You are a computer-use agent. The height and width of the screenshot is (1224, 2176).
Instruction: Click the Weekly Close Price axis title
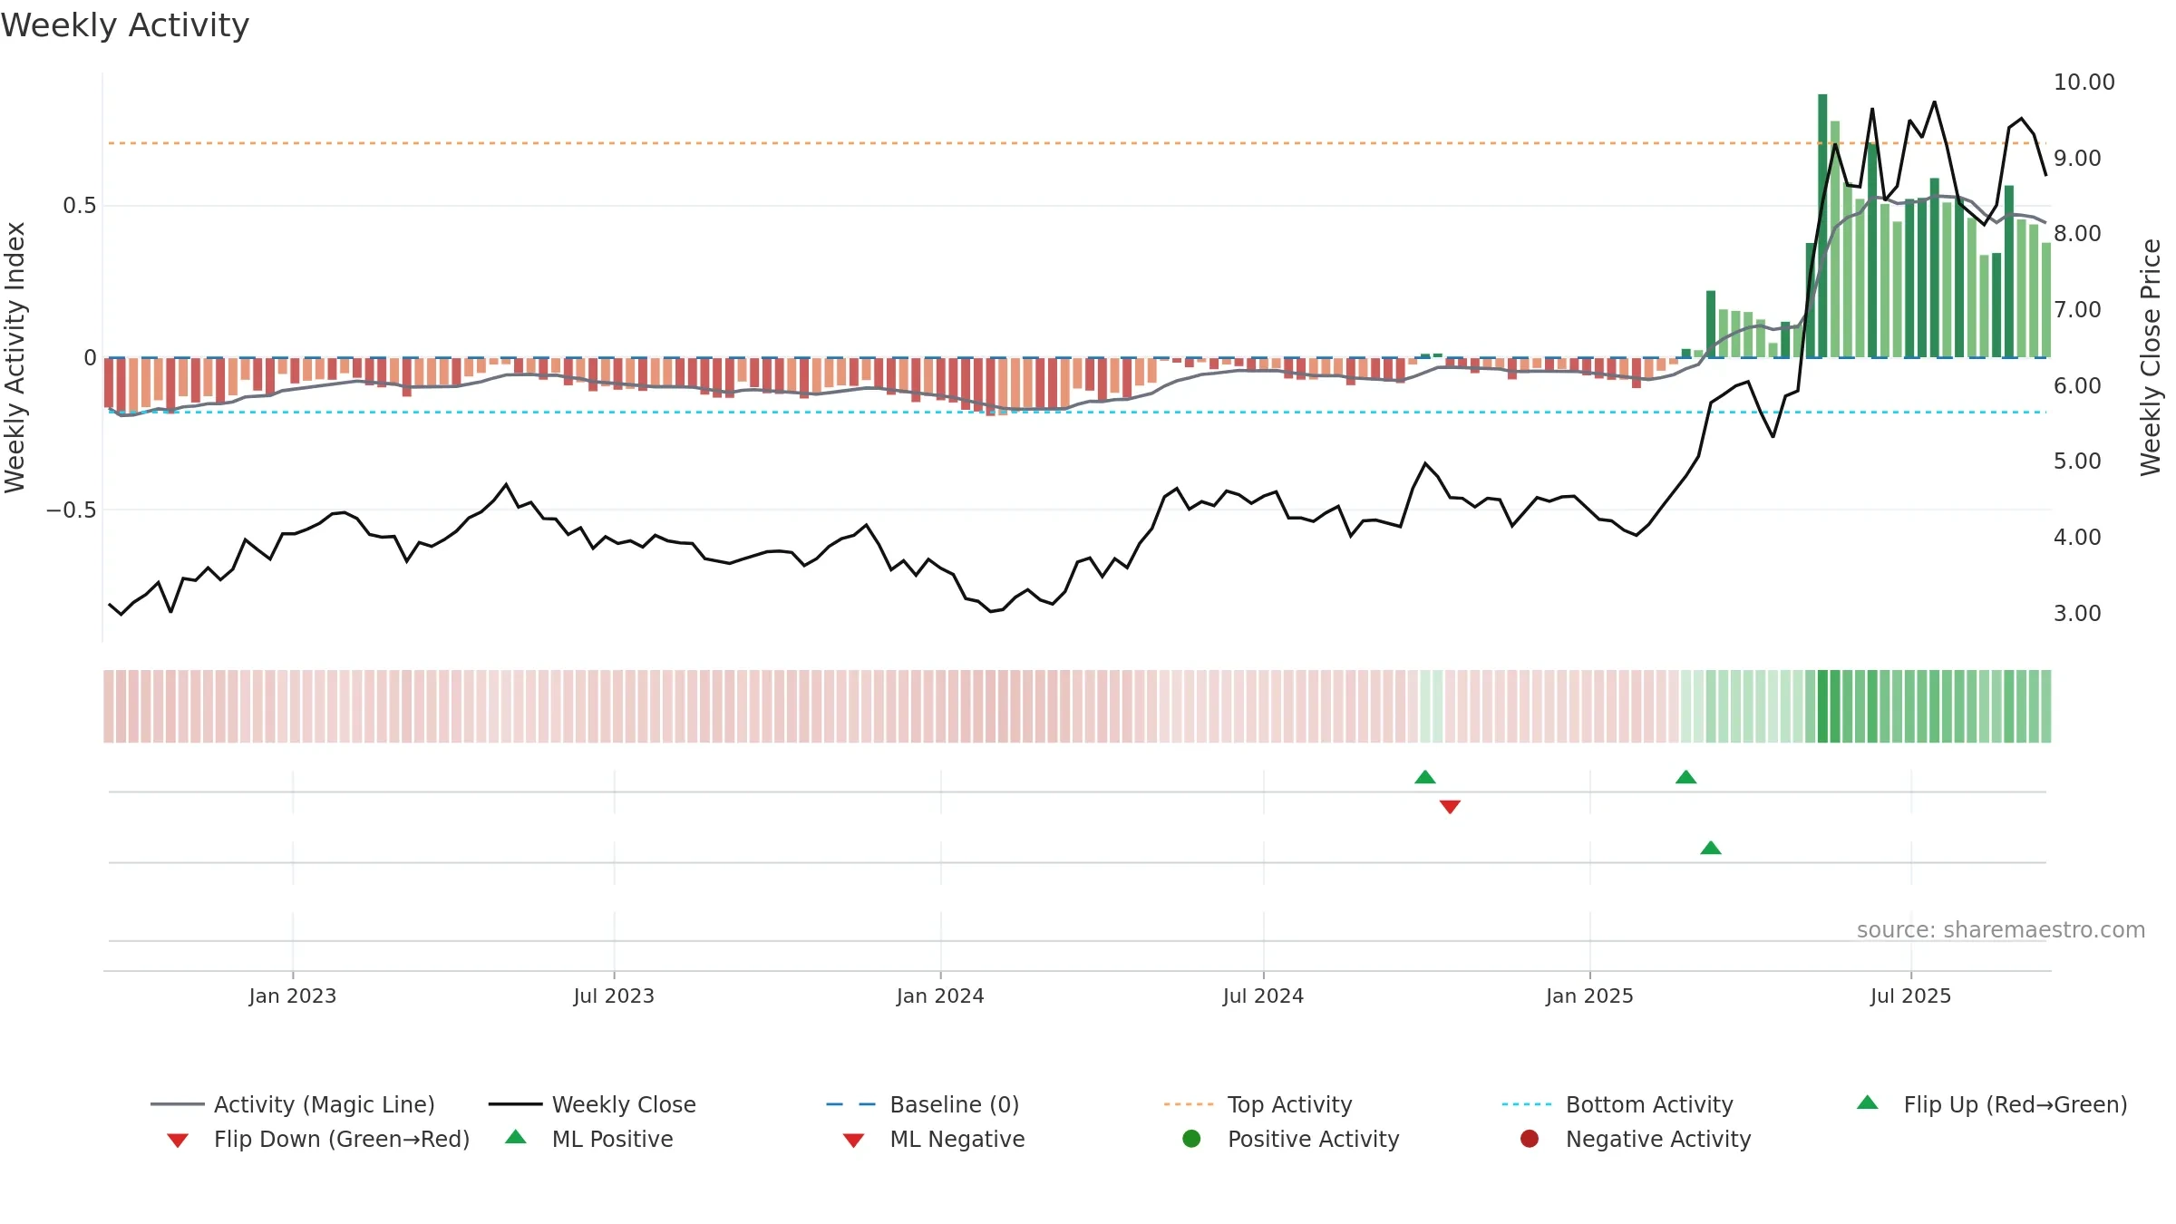point(2151,357)
